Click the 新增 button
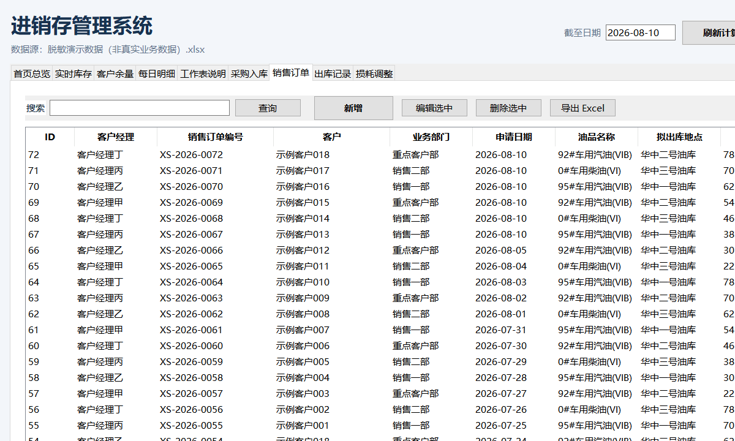This screenshot has height=441, width=735. click(x=353, y=108)
